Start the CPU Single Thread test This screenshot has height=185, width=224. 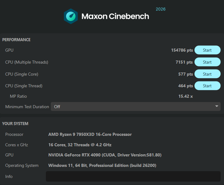click(207, 86)
